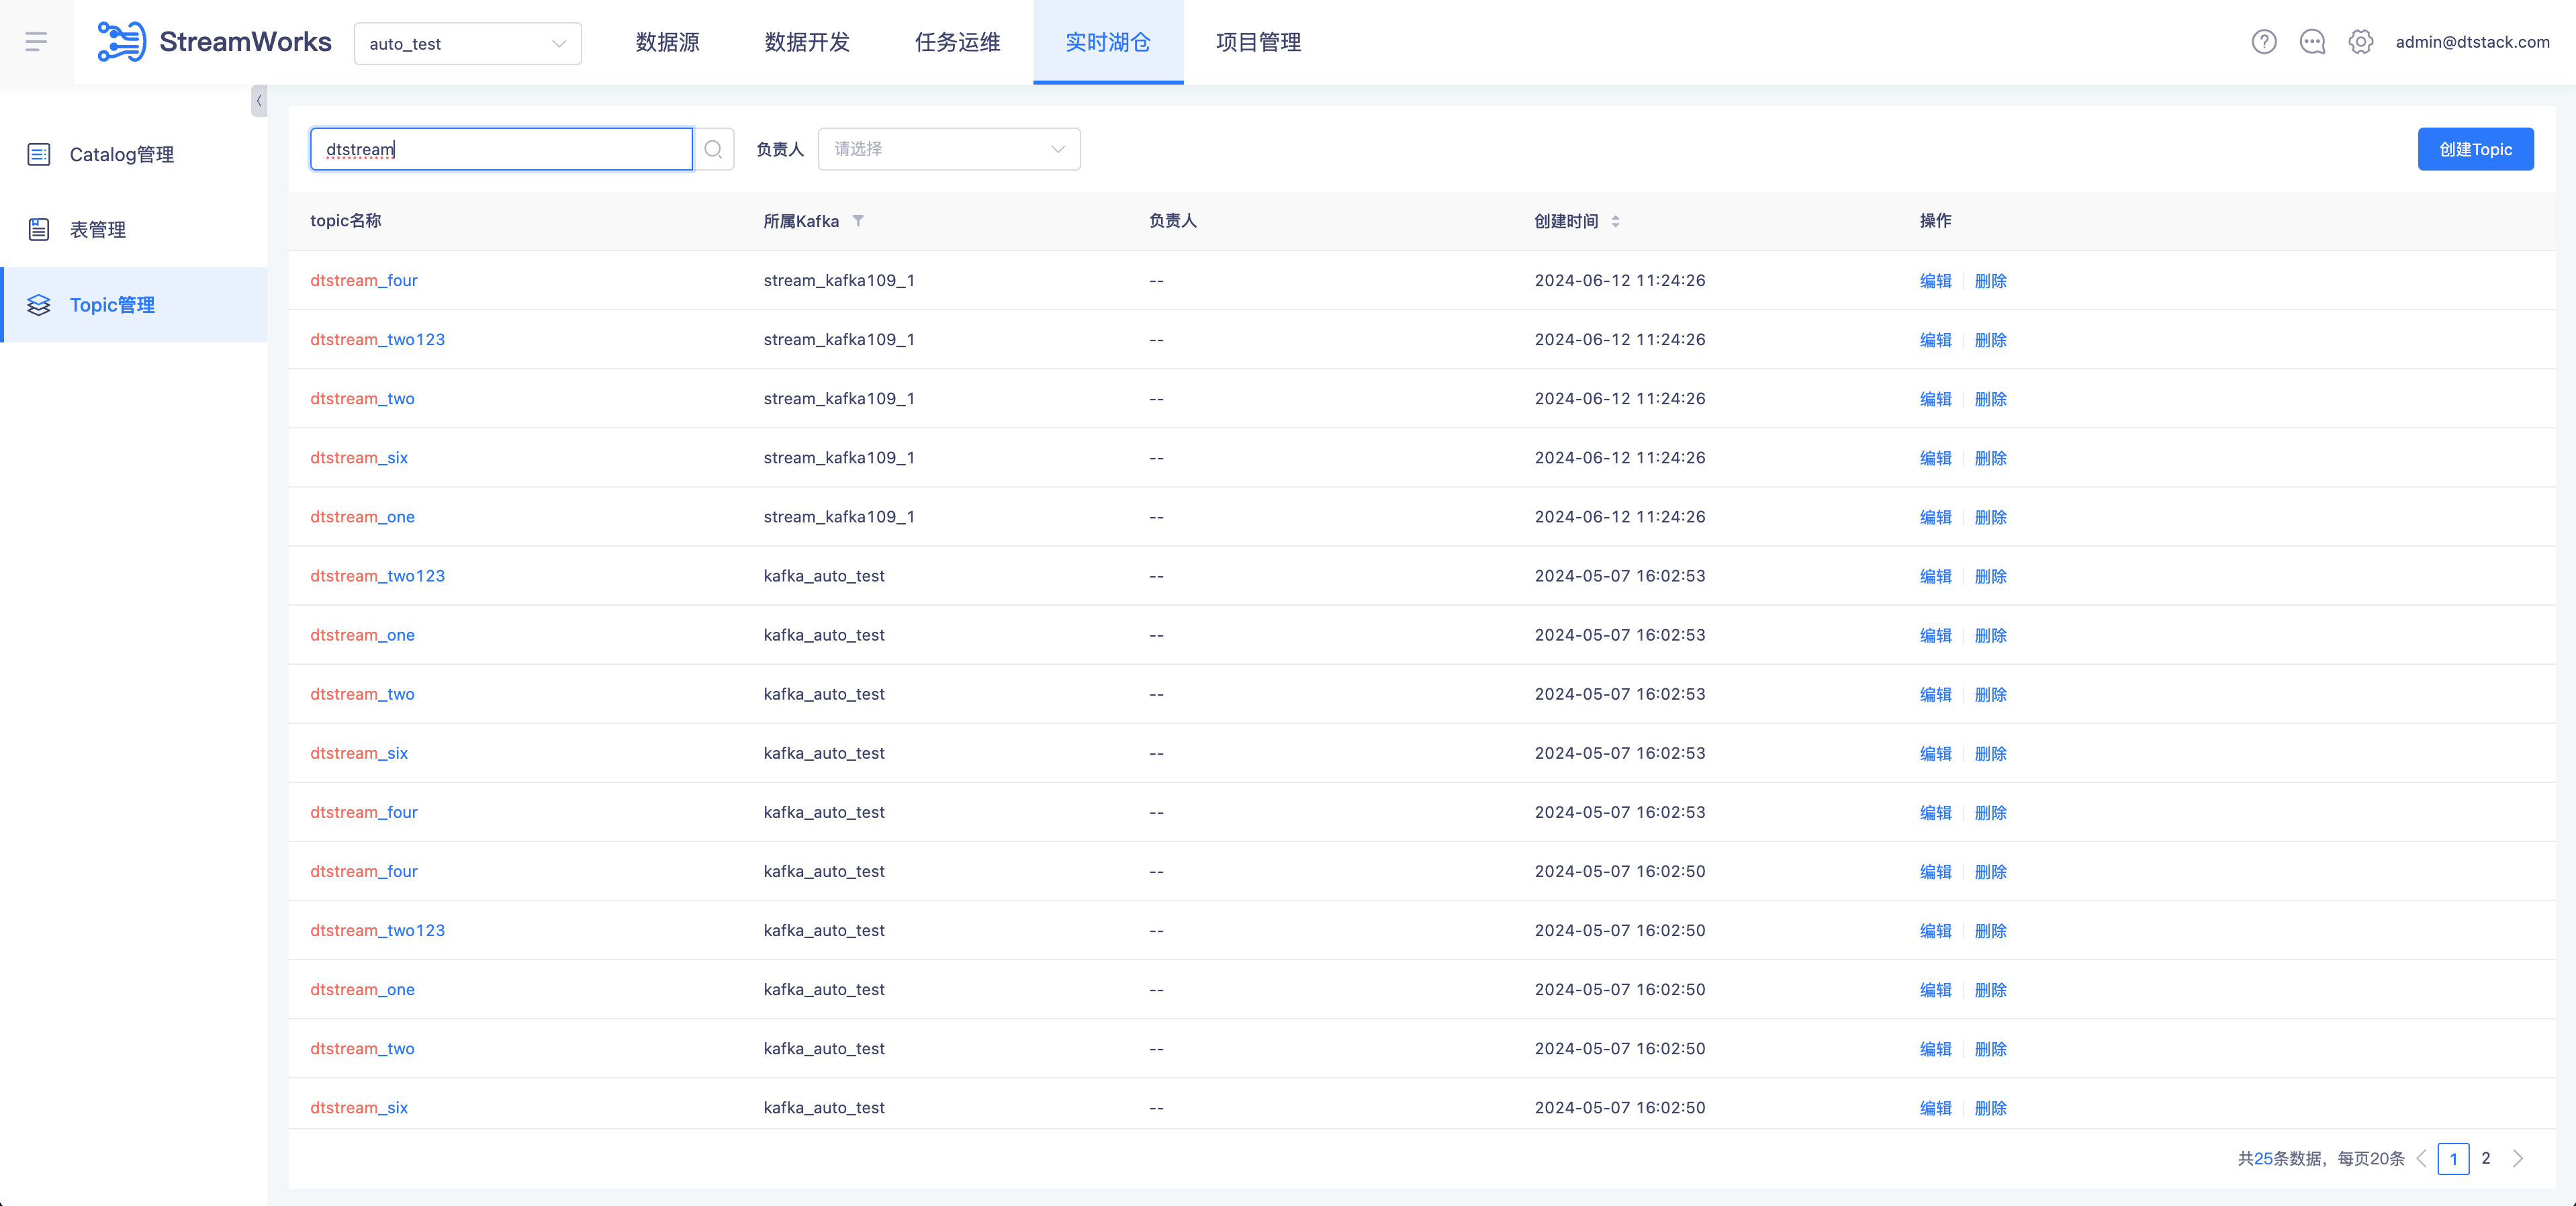Open the 负责人 selection dropdown
Image resolution: width=2576 pixels, height=1206 pixels.
click(948, 149)
